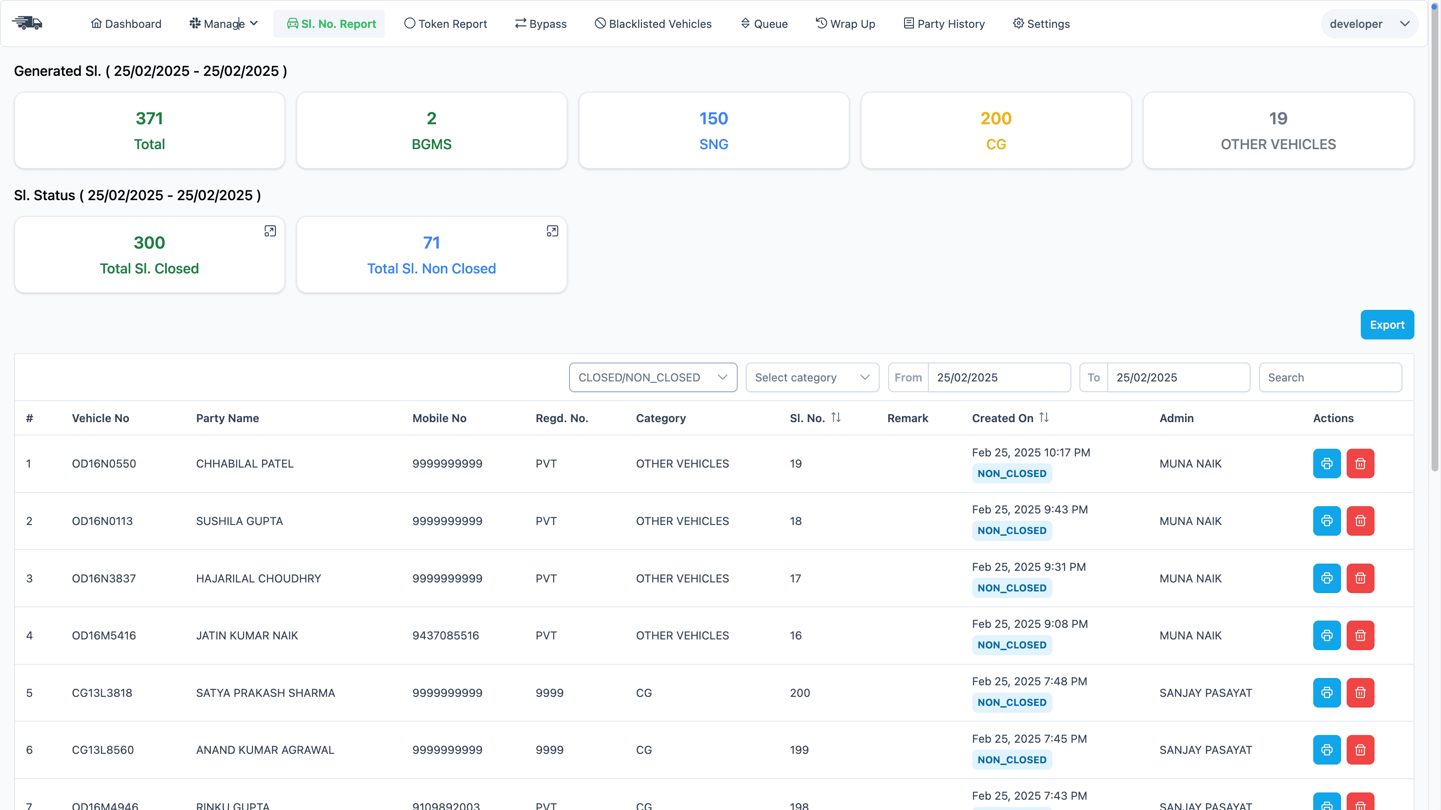Expand Total Sl. Non Closed card
The image size is (1441, 810).
552,231
